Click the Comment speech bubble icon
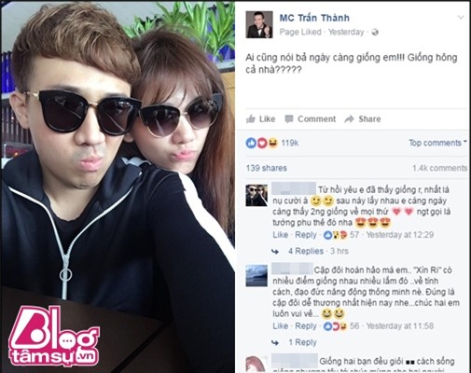The width and height of the screenshot is (471, 373). pos(289,119)
